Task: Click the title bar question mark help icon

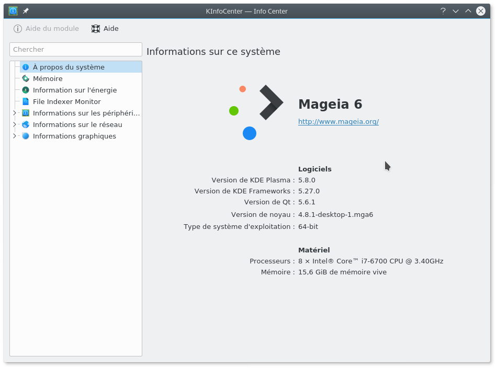Action: click(443, 11)
